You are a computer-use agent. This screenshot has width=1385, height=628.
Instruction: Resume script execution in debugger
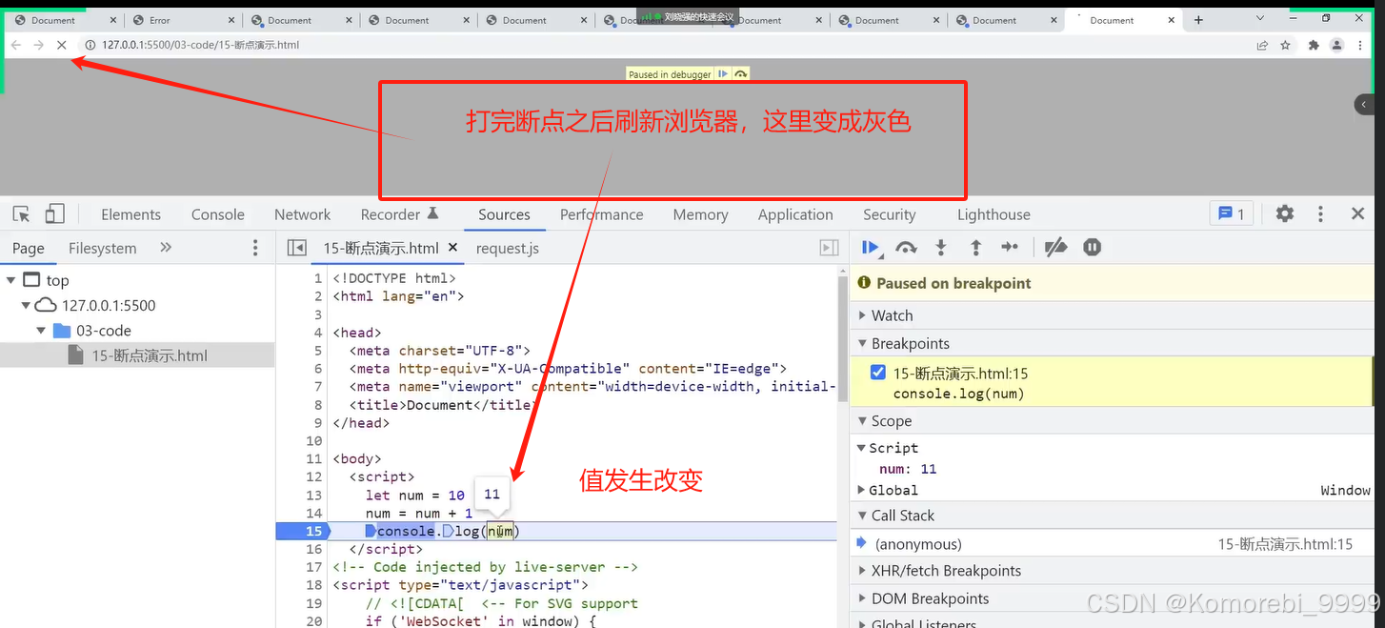pos(870,247)
